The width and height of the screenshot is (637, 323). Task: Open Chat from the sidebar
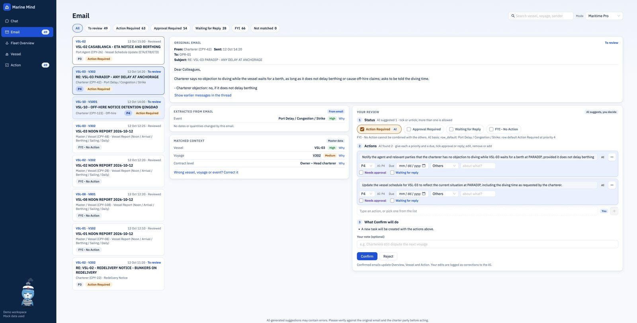28,21
